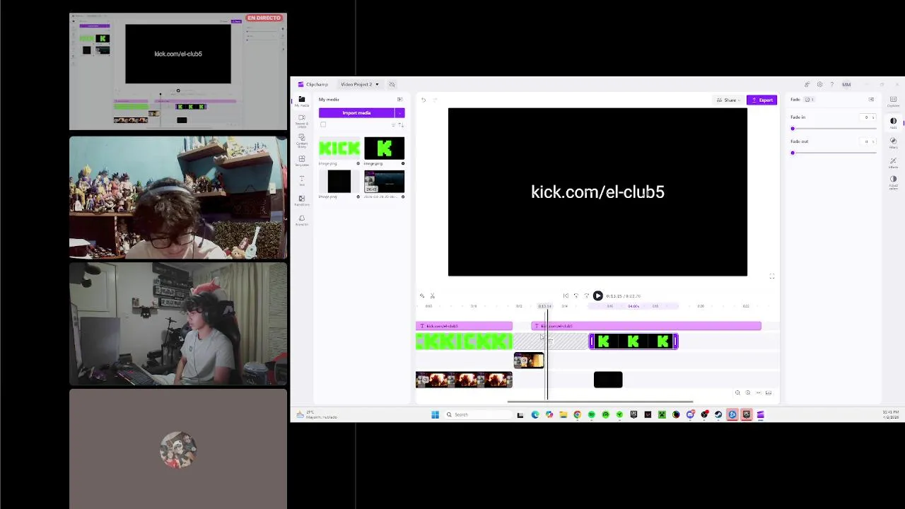The image size is (905, 509).
Task: Zoom out the timeline
Action: tap(737, 393)
